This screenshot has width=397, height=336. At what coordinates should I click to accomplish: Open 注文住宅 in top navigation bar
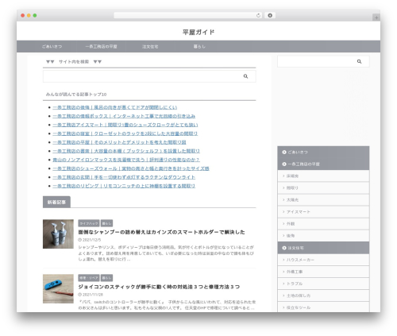pyautogui.click(x=150, y=47)
